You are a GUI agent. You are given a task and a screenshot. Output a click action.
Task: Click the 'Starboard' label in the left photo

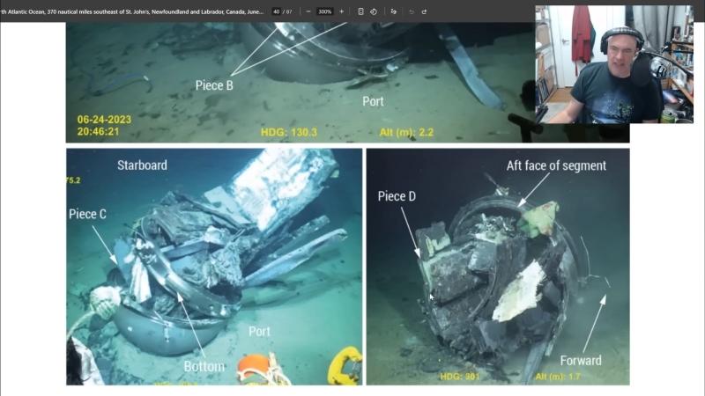click(x=142, y=165)
